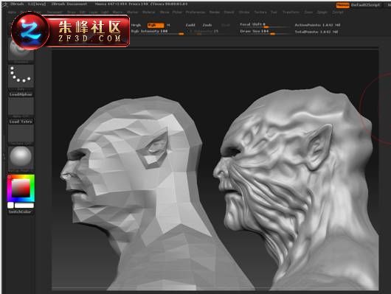Expand the Preferences palette menu

pyautogui.click(x=195, y=12)
